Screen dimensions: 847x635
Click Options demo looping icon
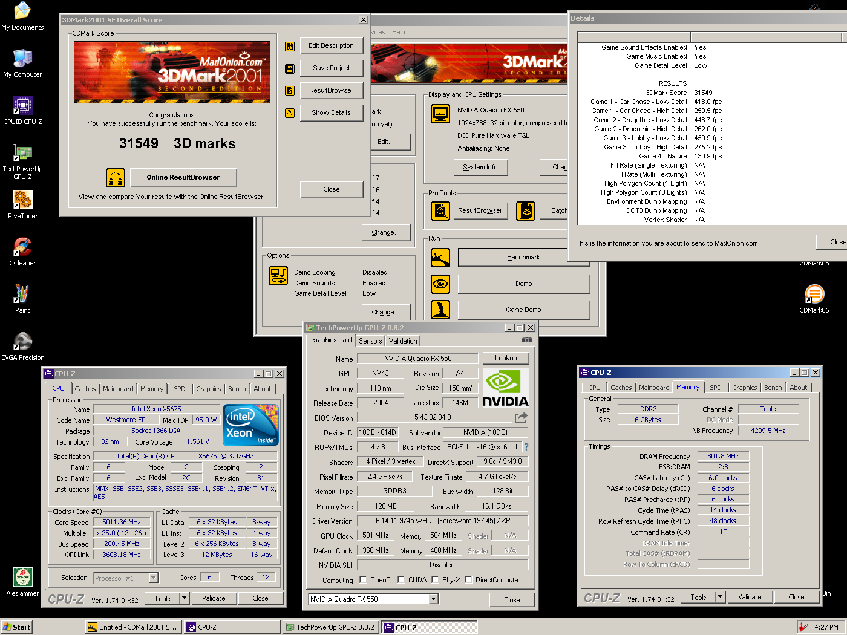tap(278, 275)
